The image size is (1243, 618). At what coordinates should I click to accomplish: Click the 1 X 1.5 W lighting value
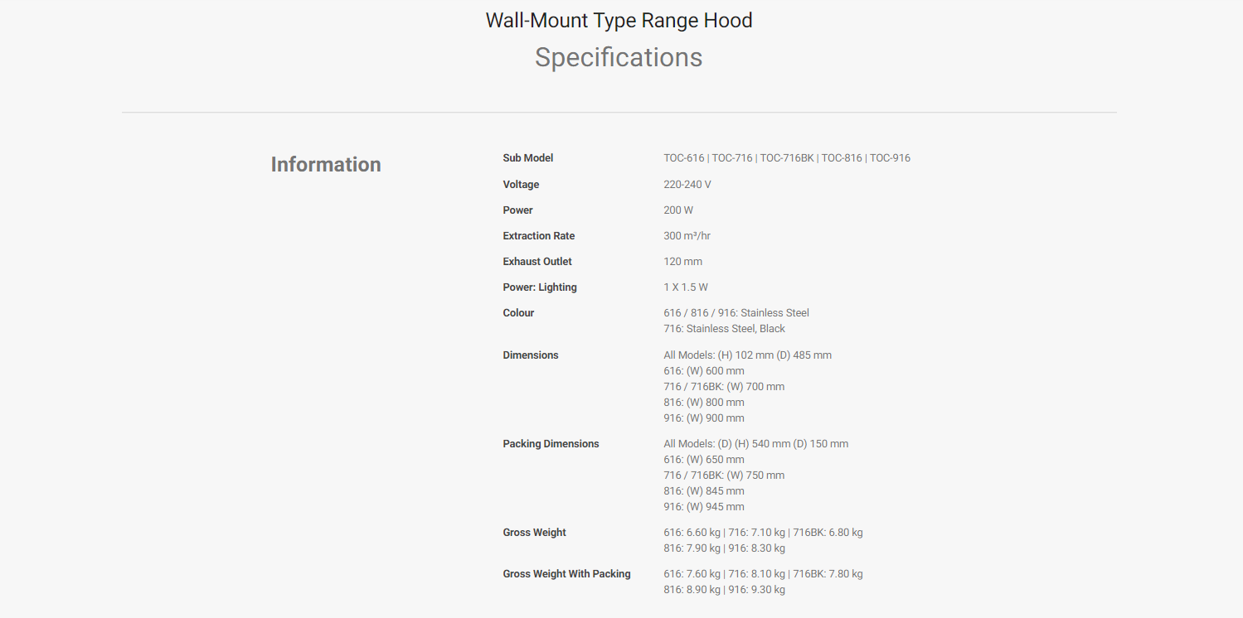click(686, 287)
